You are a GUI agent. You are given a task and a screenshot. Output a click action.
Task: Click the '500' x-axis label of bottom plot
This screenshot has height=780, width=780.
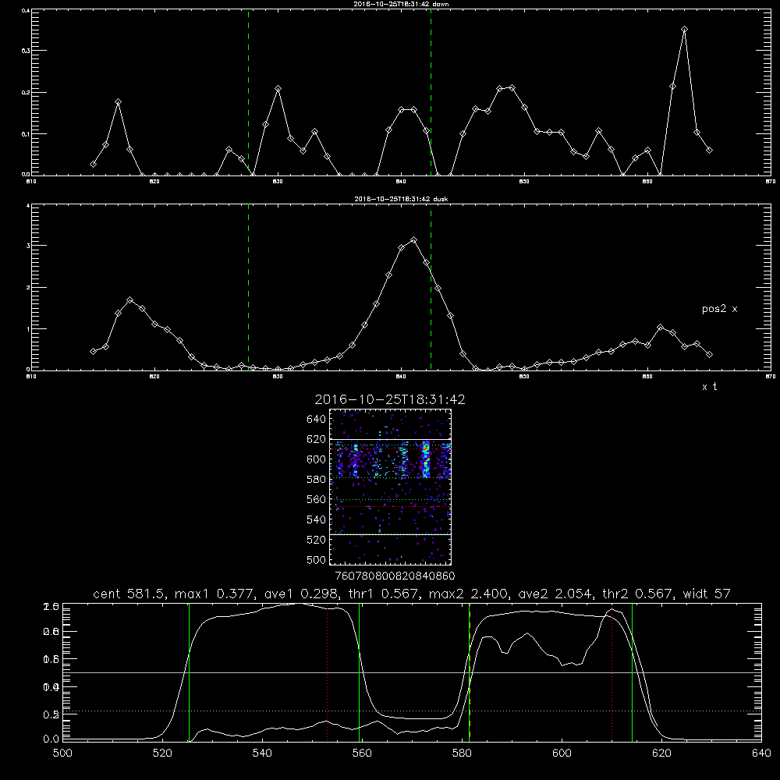[62, 753]
